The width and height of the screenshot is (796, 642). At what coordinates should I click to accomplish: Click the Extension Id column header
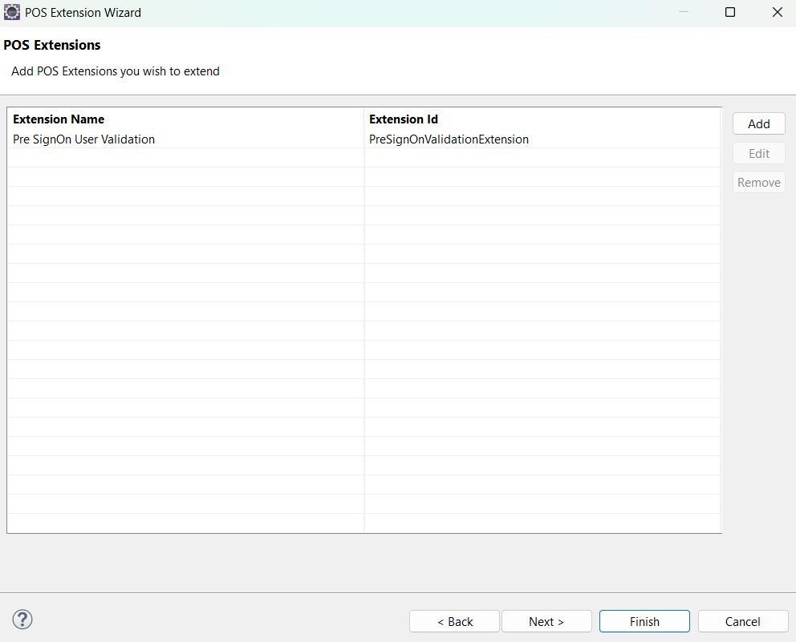tap(404, 119)
